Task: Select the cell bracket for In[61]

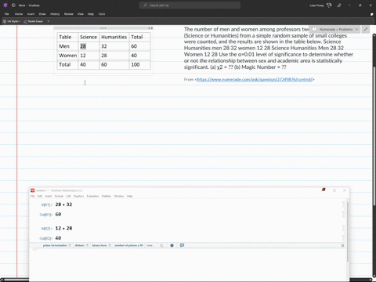Action: pyautogui.click(x=343, y=204)
